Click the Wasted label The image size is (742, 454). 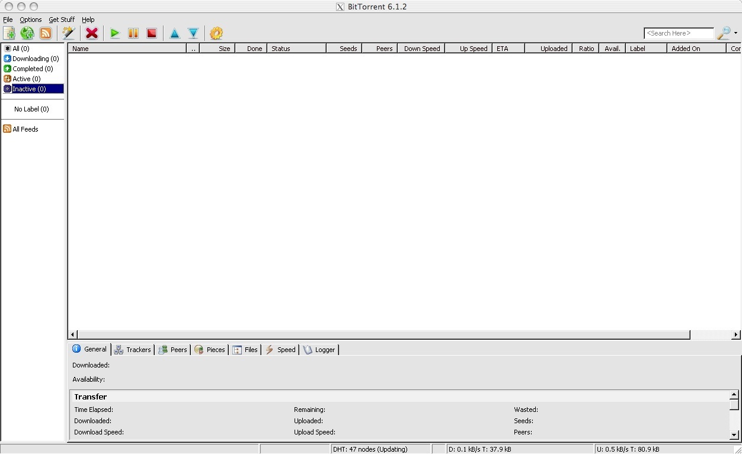(526, 410)
